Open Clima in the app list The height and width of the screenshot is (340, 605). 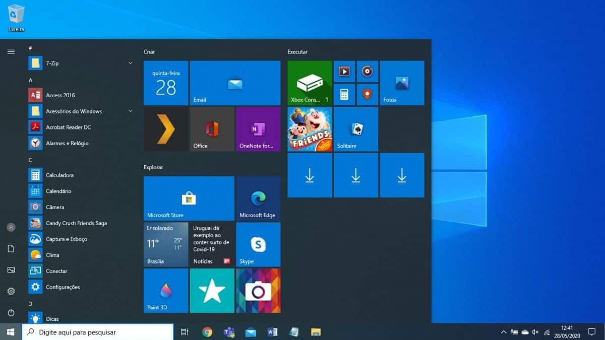[x=81, y=255]
